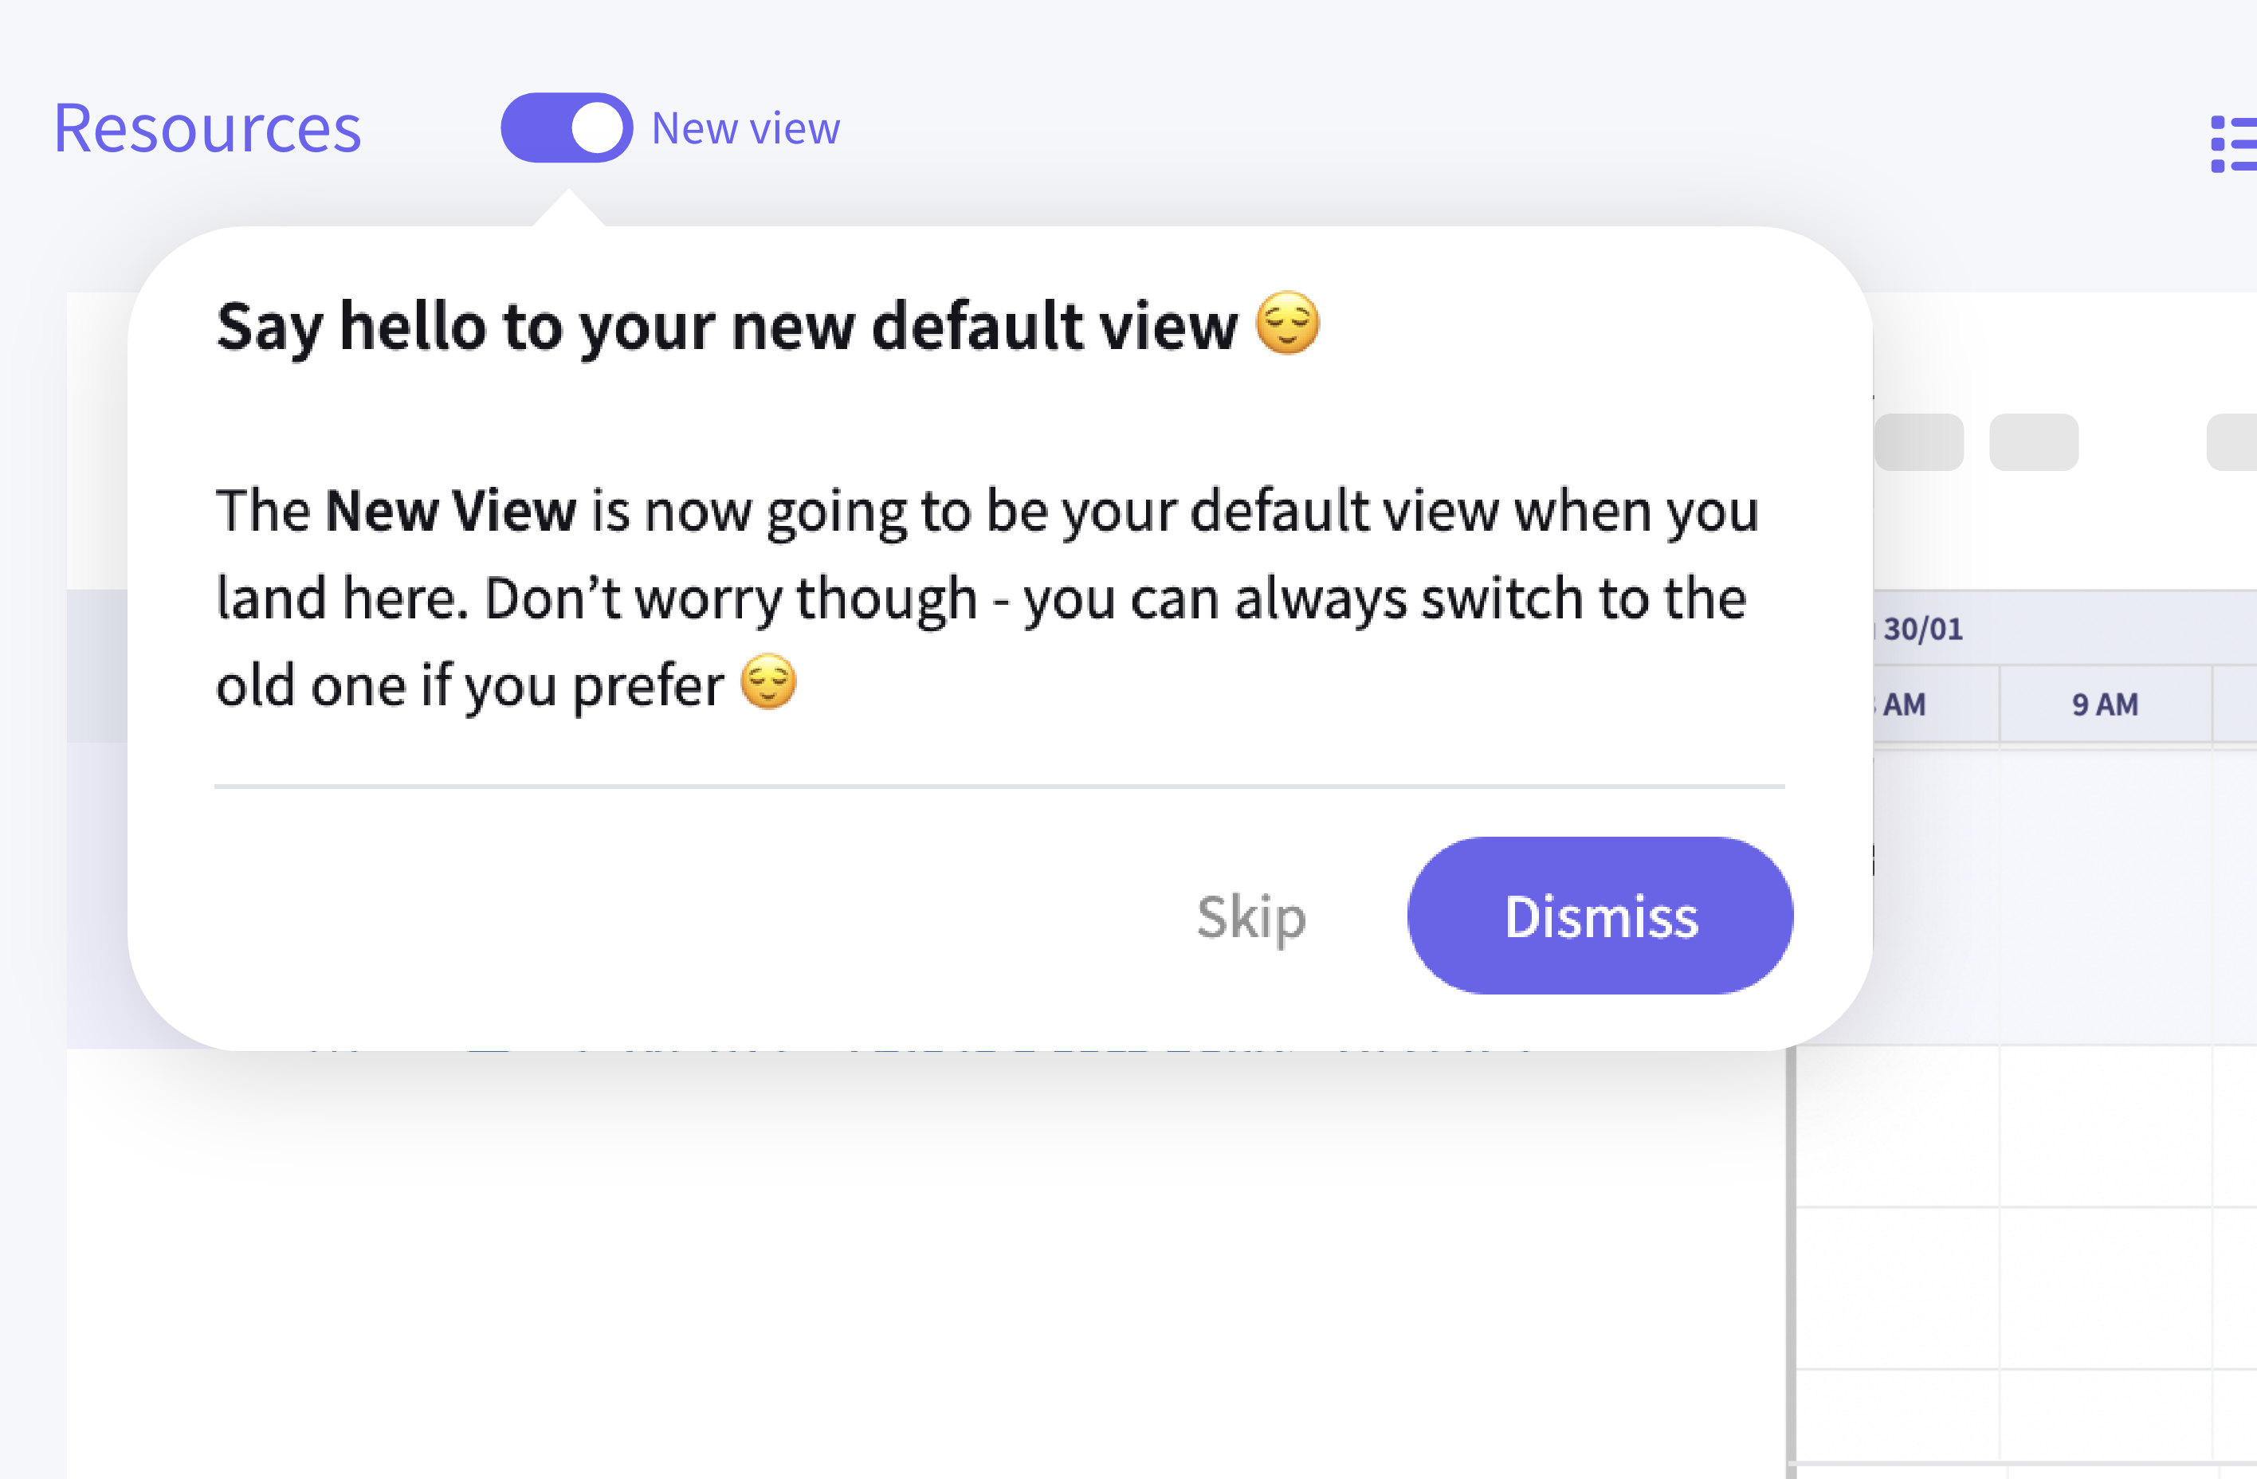Click the popover's pointer arrow below toggle
Screen dimensions: 2257x1479
pyautogui.click(x=568, y=210)
